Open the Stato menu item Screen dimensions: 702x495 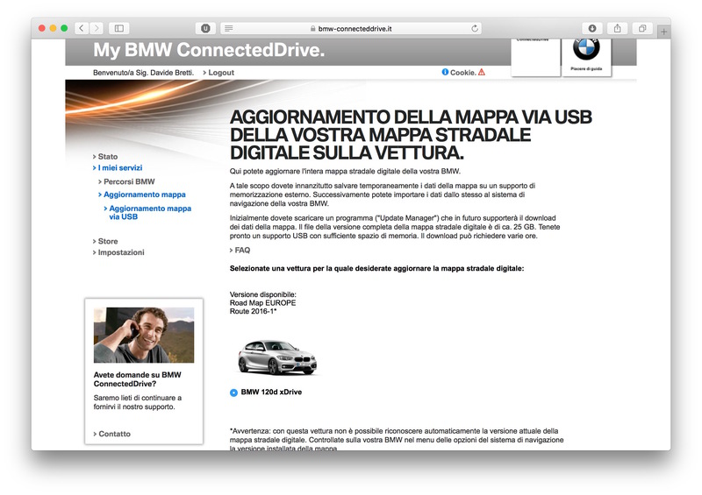coord(108,157)
